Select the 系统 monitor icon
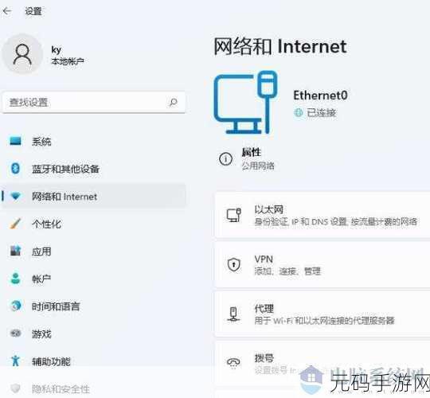This screenshot has height=398, width=430. 15,141
